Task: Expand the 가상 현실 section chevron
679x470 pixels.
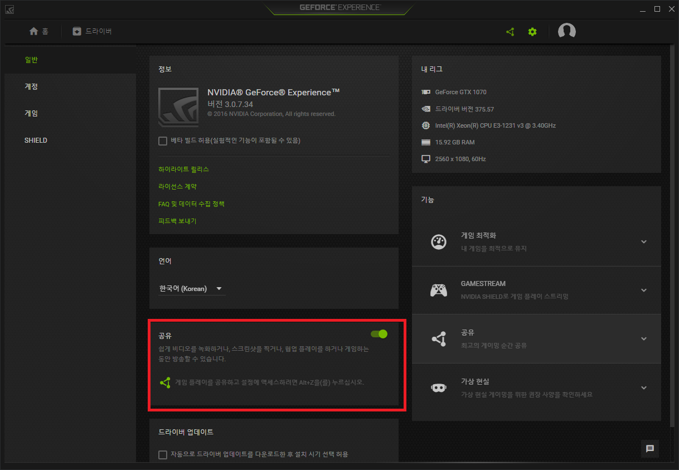Action: [644, 387]
